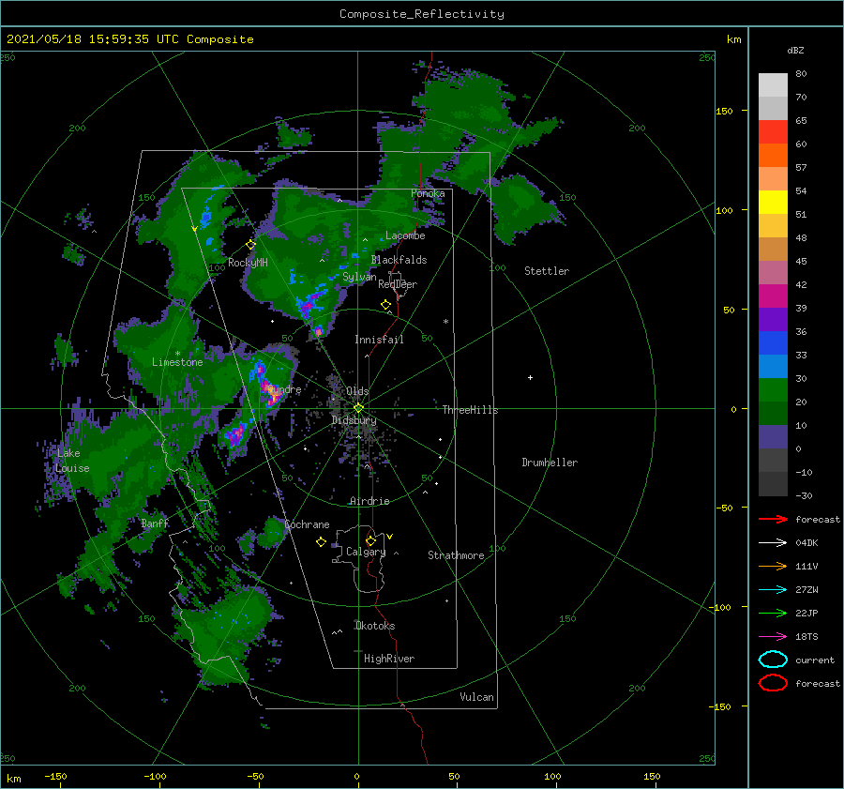Image resolution: width=844 pixels, height=789 pixels.
Task: Click the intense storm cell near Sundre
Action: (272, 391)
